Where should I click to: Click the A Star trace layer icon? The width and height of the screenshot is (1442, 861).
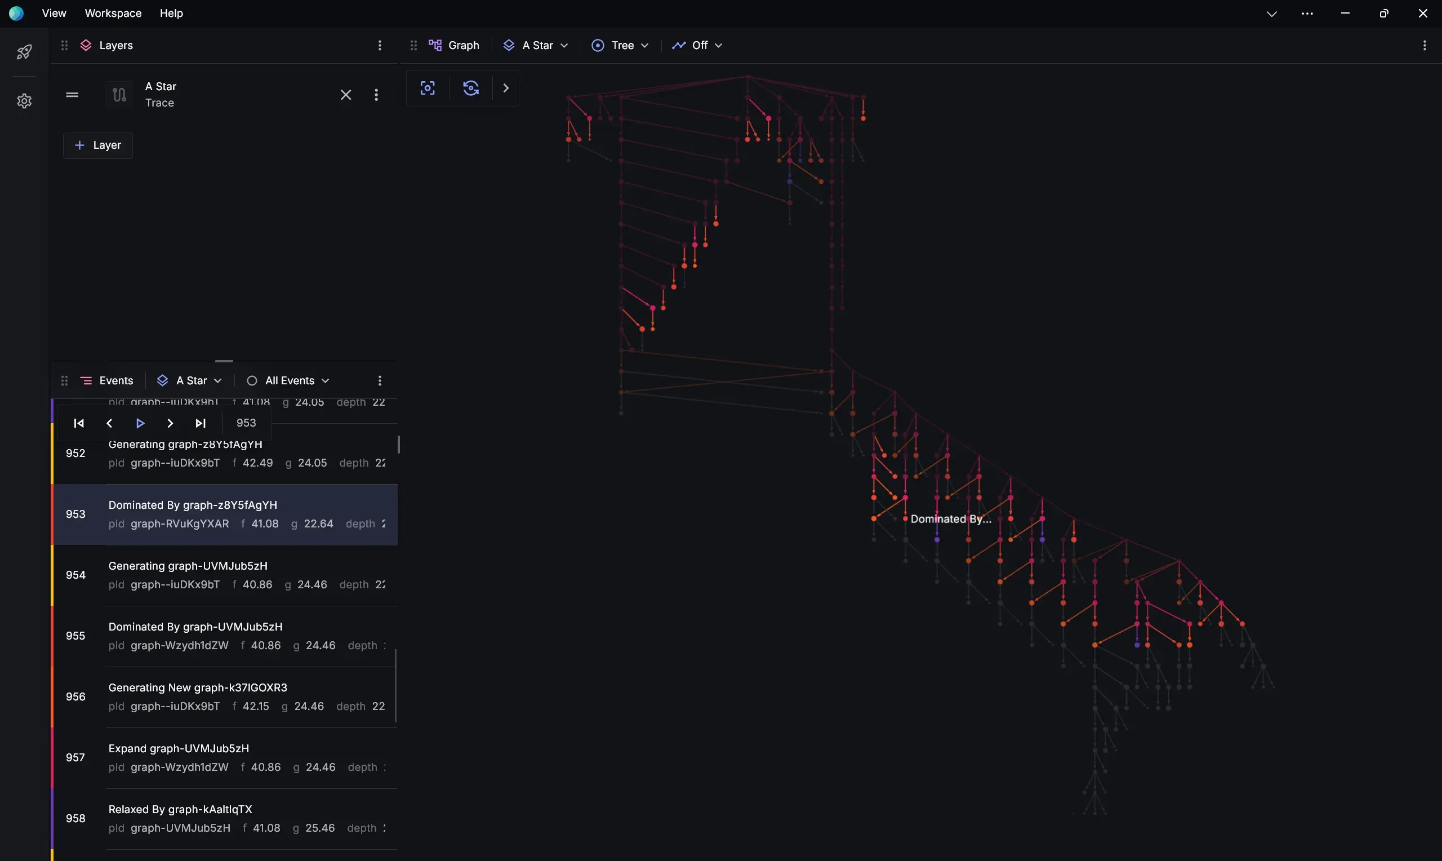pyautogui.click(x=119, y=95)
